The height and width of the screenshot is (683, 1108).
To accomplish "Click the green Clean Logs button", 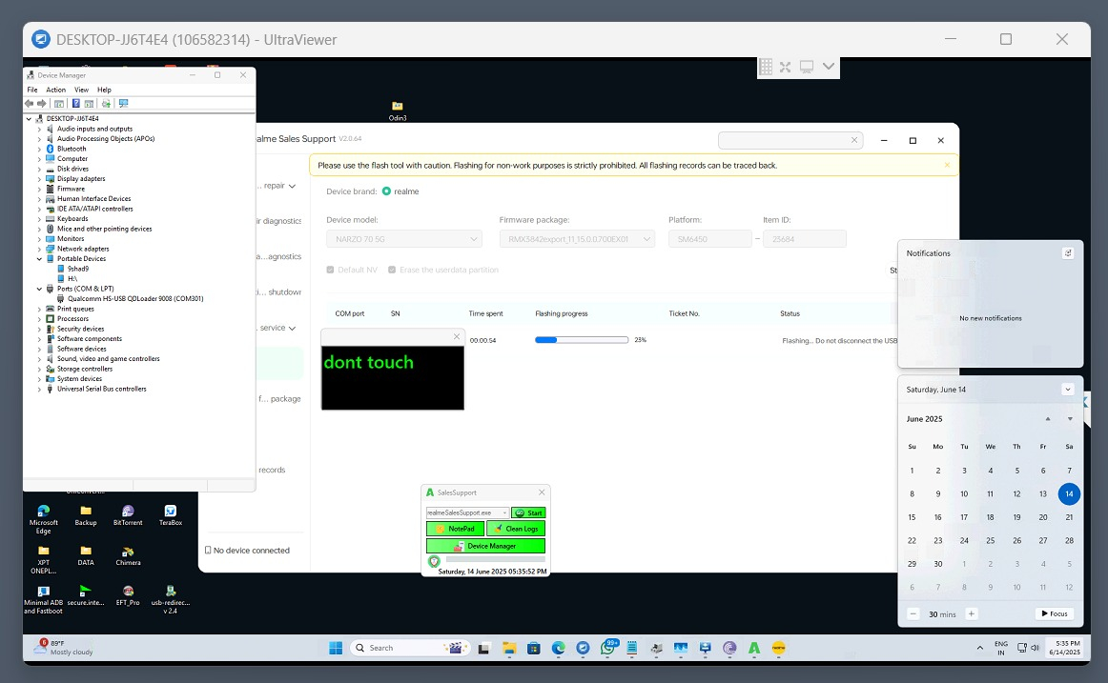I will (515, 529).
